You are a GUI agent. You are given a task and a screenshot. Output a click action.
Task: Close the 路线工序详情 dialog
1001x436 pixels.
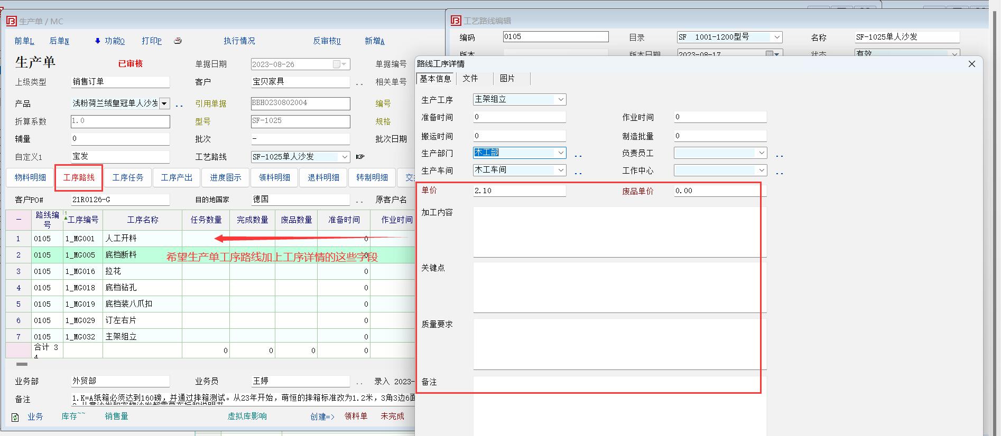point(971,64)
